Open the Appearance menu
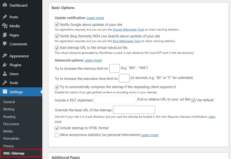This screenshot has width=231, height=159. pyautogui.click(x=19, y=56)
